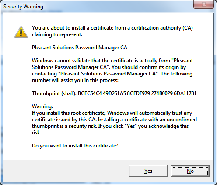
Task: Click Yes to install the certificate
Action: 148,171
